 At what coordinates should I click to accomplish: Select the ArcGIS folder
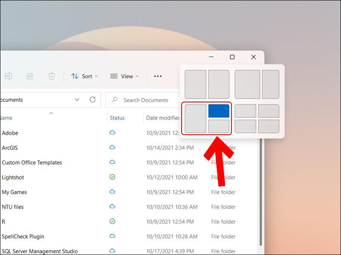(10, 147)
